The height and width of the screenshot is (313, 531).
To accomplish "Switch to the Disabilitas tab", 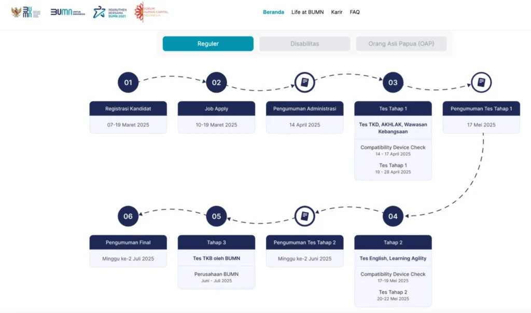I will pos(305,44).
